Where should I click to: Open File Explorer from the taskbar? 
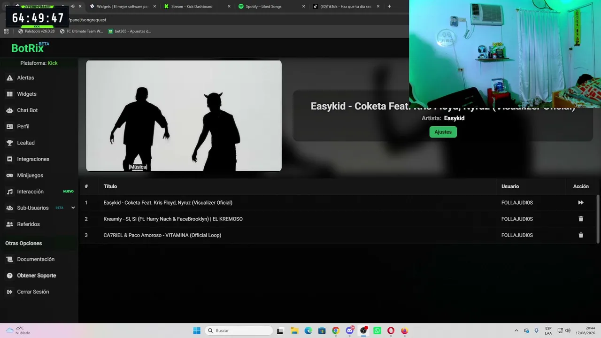click(x=294, y=330)
